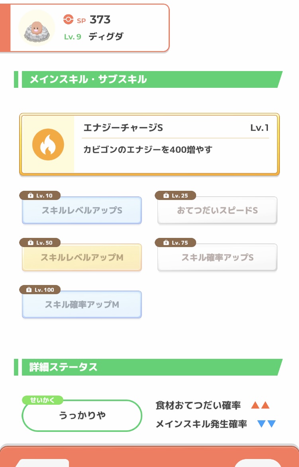Open the エナジーチャージS main skill title

[x=123, y=128]
